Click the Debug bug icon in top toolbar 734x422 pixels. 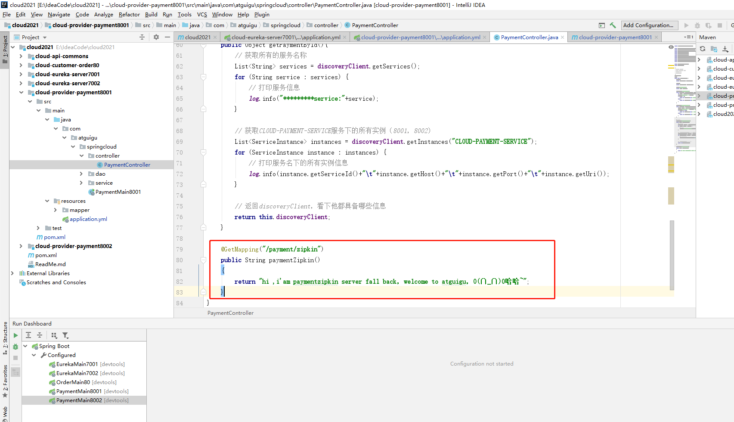tap(697, 25)
